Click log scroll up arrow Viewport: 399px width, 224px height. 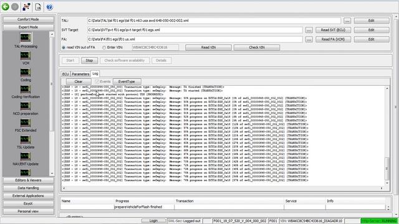pos(387,88)
